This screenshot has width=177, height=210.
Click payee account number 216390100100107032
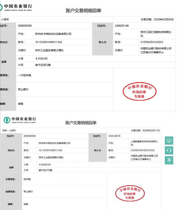pos(142,150)
